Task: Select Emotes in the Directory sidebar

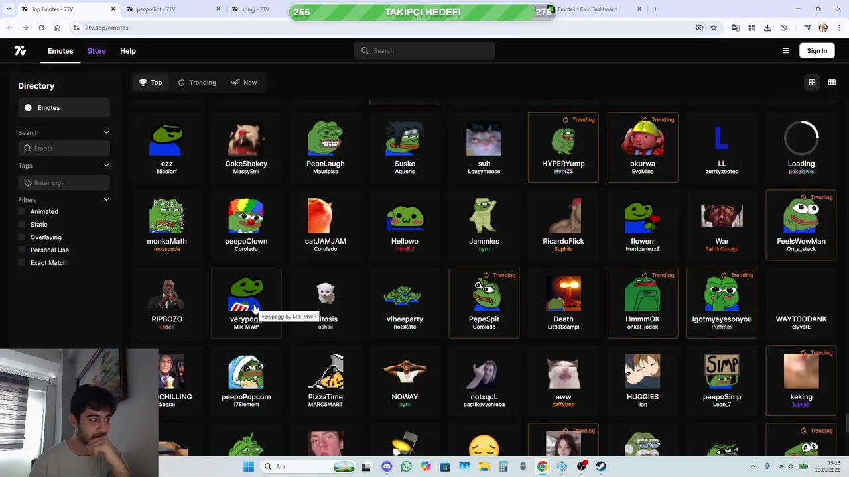Action: (x=64, y=108)
